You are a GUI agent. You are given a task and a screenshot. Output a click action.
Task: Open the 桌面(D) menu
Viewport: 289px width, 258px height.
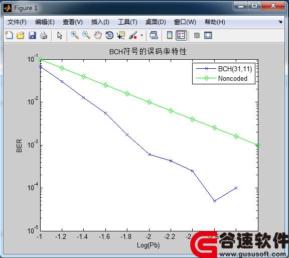(x=156, y=22)
